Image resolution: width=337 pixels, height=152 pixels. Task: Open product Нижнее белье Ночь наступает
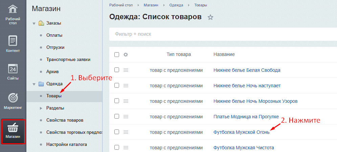247,86
